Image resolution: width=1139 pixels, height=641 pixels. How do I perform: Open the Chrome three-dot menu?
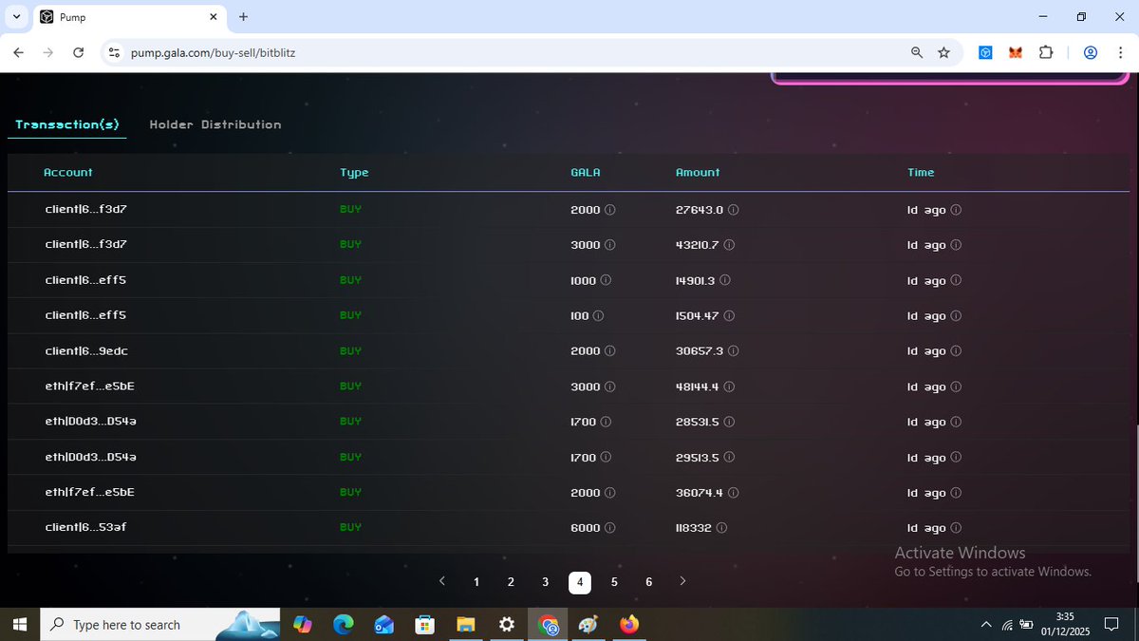tap(1120, 53)
